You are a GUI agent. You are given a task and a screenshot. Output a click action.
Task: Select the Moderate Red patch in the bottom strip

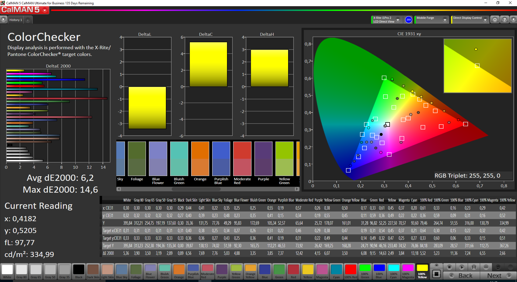tap(207, 272)
